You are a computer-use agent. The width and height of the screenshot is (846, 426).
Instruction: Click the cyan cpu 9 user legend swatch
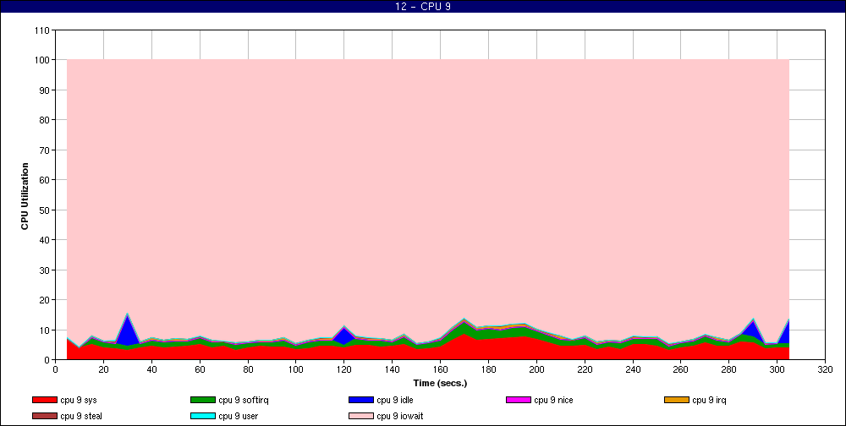coord(202,417)
